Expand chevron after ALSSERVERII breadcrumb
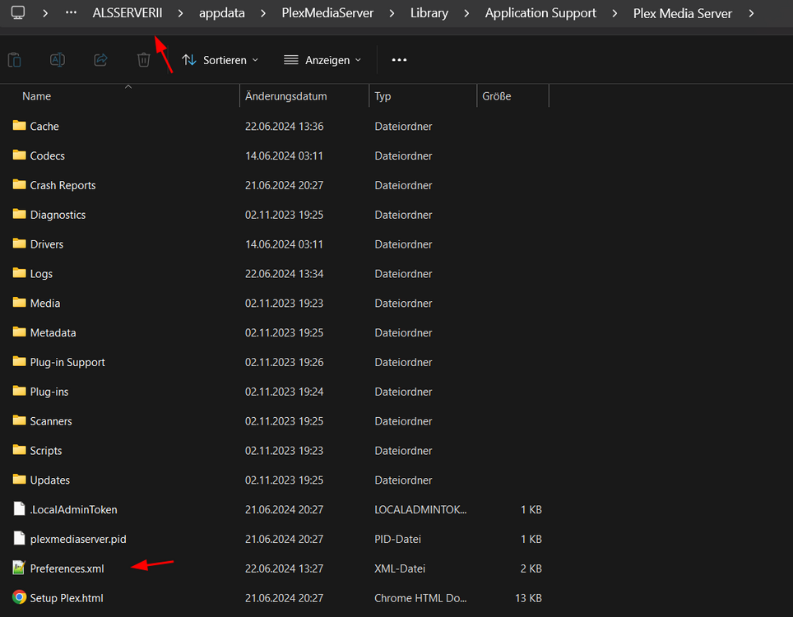Viewport: 793px width, 617px height. tap(180, 13)
